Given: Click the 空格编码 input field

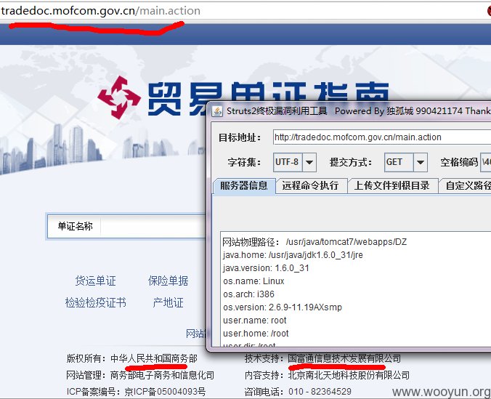Looking at the screenshot, I should coord(486,162).
